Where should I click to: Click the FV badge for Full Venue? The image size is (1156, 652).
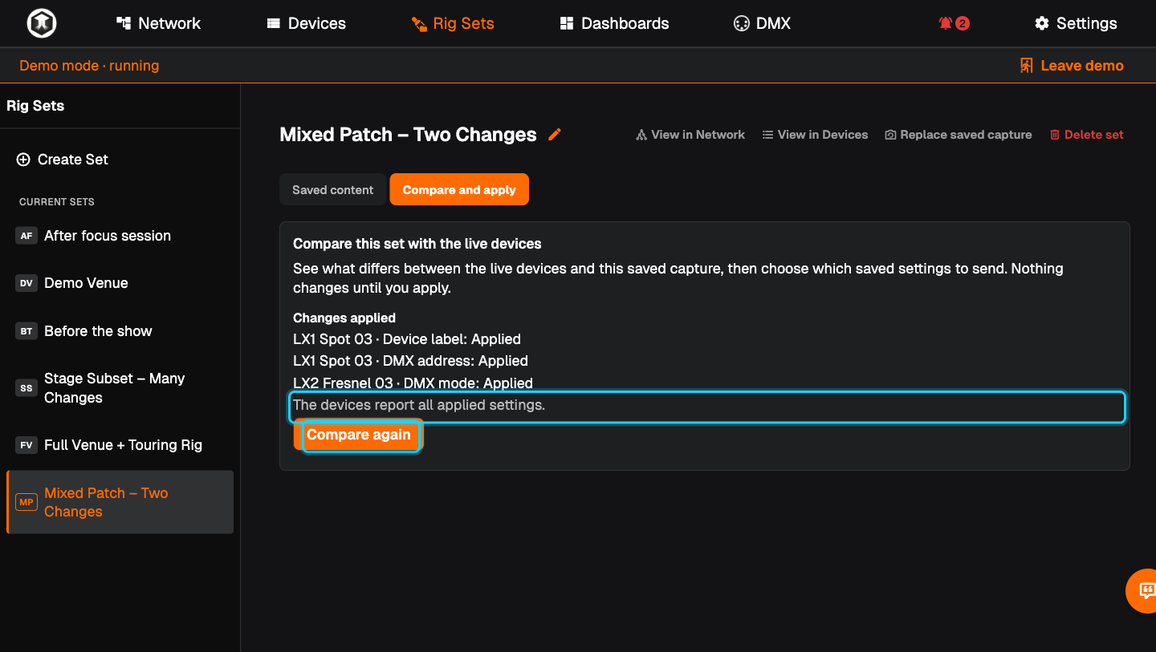coord(26,445)
